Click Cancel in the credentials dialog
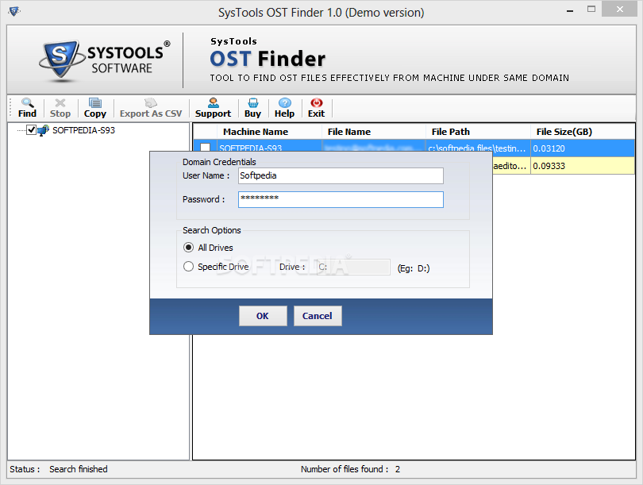 (x=318, y=316)
